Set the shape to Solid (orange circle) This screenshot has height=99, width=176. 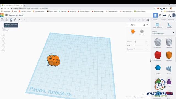pyautogui.click(x=133, y=31)
